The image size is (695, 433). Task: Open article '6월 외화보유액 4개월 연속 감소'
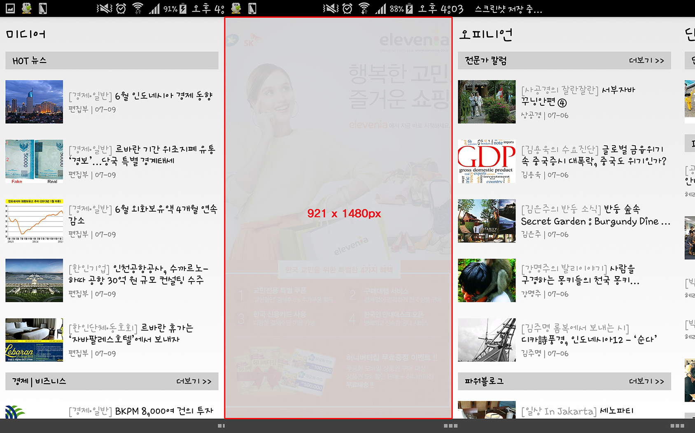(x=142, y=214)
